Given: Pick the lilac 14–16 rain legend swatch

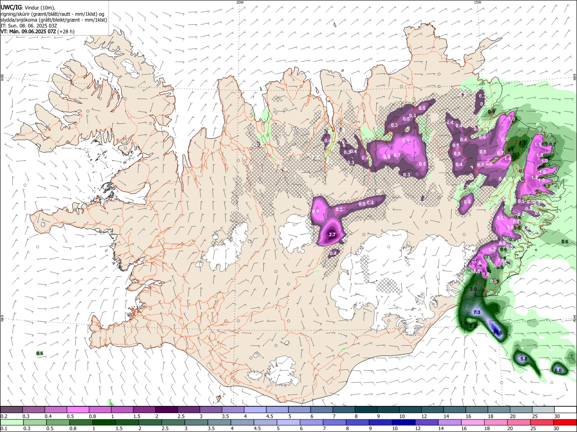Looking at the screenshot, I should 449,422.
